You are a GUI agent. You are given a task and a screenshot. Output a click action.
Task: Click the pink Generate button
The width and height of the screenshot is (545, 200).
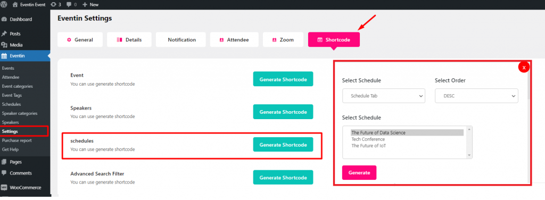pyautogui.click(x=359, y=172)
